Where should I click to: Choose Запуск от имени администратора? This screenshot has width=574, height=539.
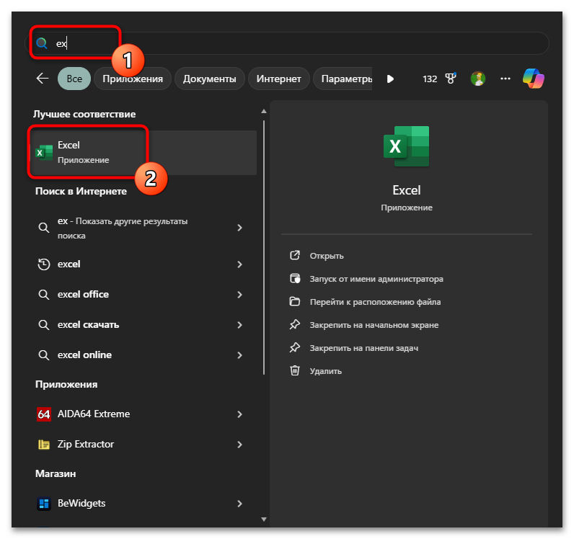[376, 279]
